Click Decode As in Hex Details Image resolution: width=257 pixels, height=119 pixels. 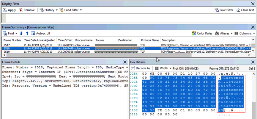click(142, 68)
